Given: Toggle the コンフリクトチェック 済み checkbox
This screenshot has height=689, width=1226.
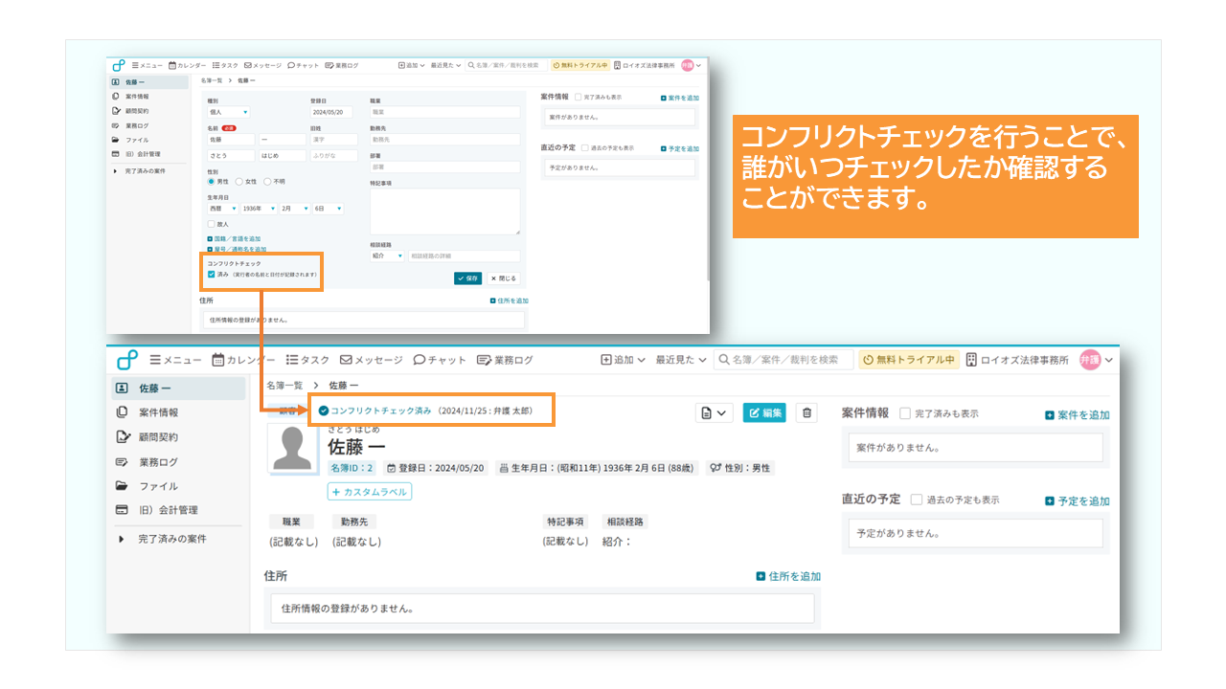Looking at the screenshot, I should click(211, 274).
